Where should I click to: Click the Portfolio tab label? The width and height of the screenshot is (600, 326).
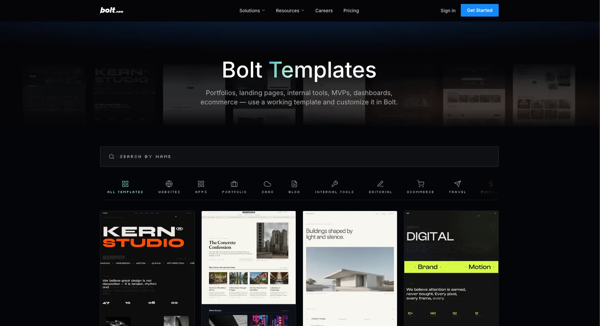click(234, 192)
